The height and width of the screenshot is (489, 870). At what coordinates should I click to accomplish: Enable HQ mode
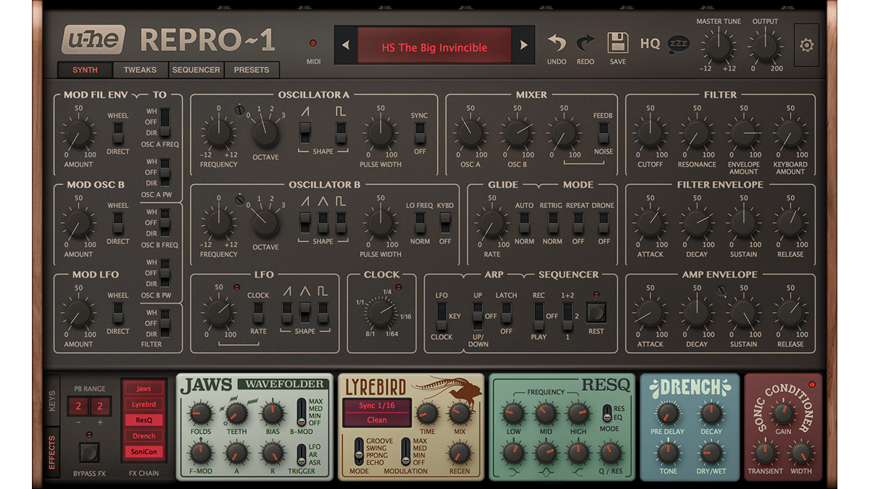click(x=649, y=43)
